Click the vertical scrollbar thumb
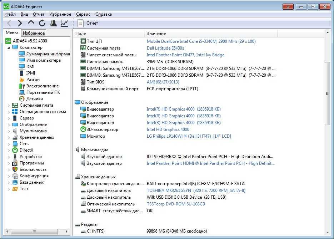This screenshot has height=239, width=334. [328, 93]
